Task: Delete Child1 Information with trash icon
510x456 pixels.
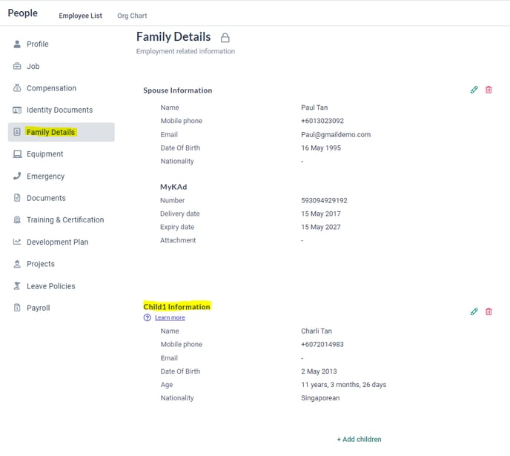Action: tap(489, 311)
